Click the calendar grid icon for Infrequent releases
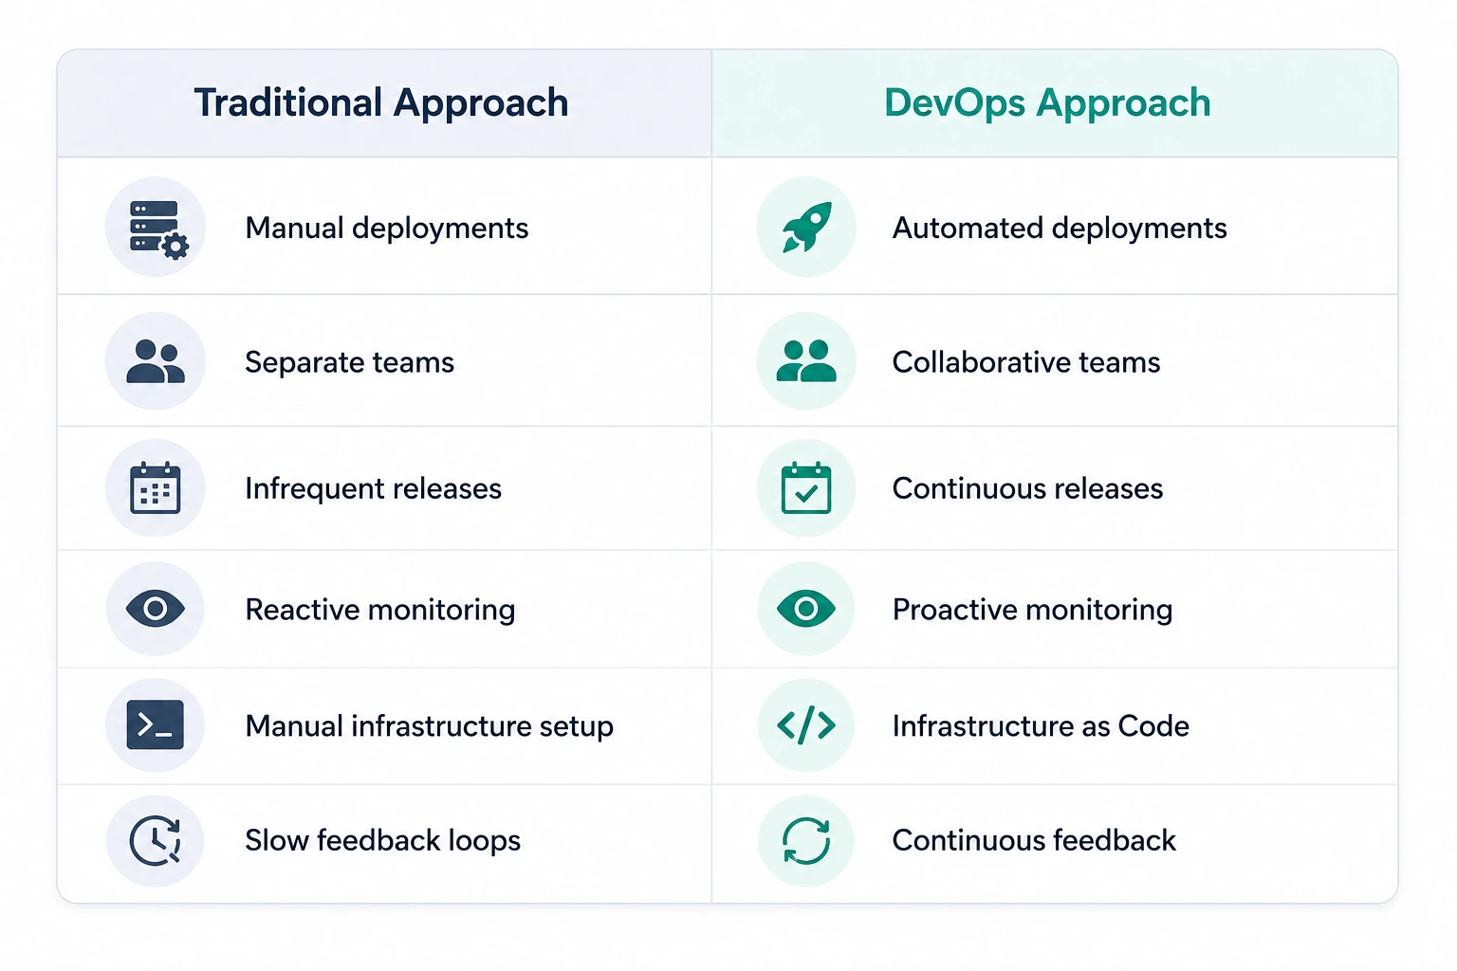 point(156,487)
